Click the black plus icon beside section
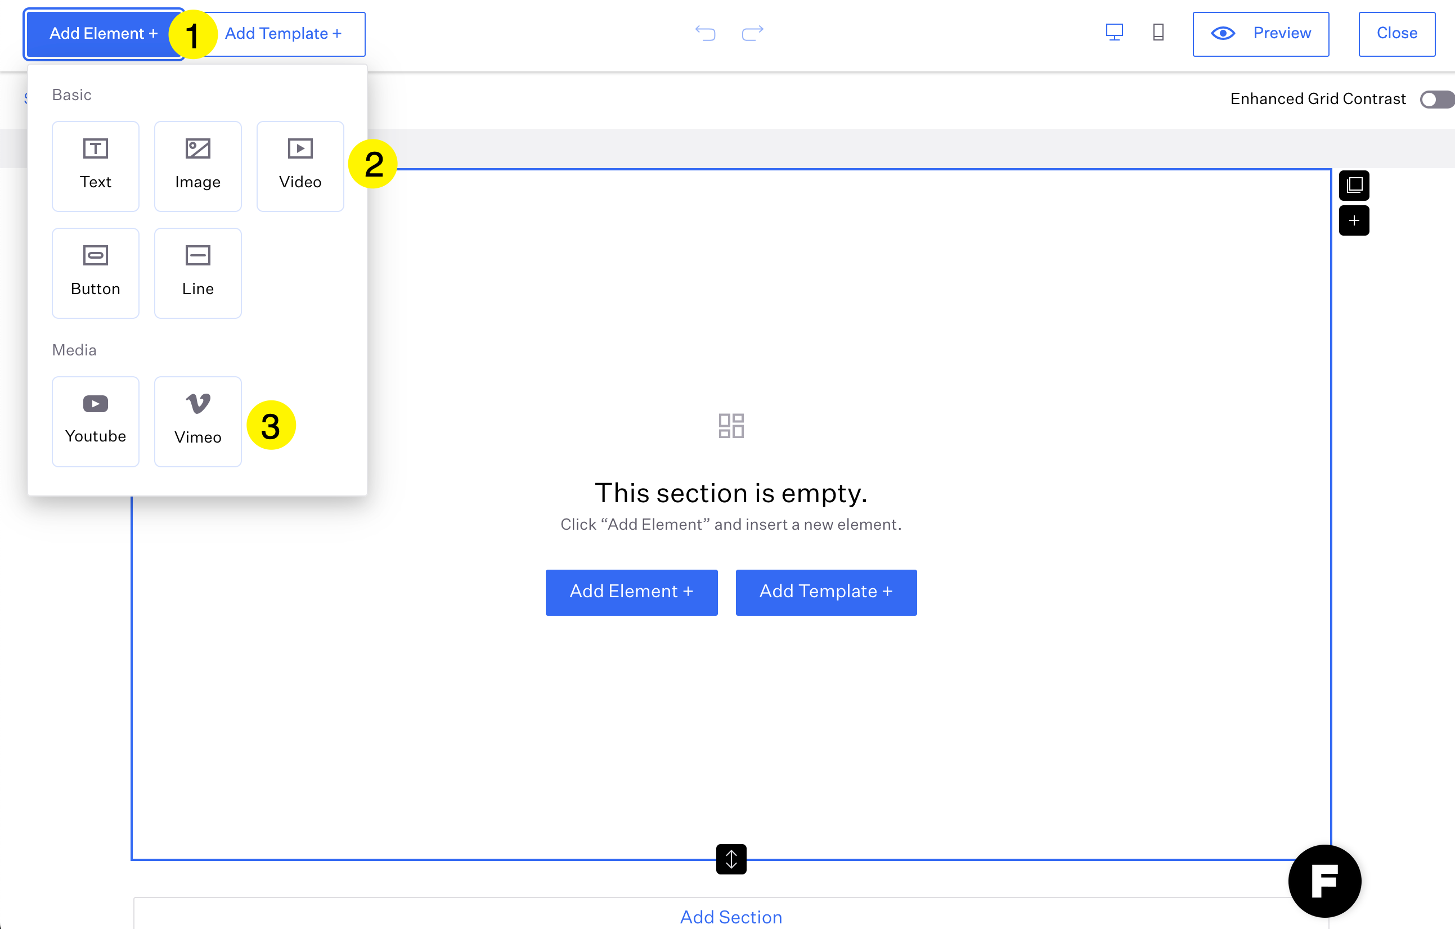This screenshot has width=1455, height=929. [x=1354, y=220]
